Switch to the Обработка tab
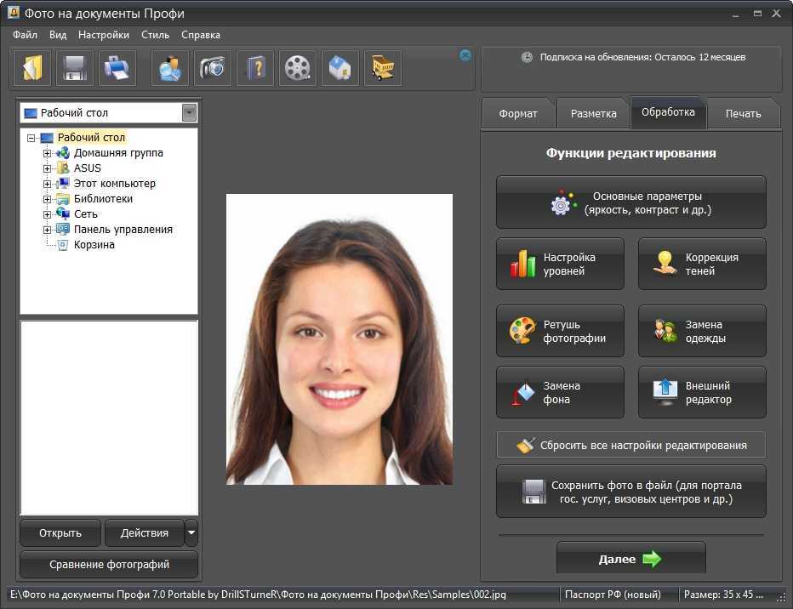Screen dimensions: 793x609 pos(668,112)
